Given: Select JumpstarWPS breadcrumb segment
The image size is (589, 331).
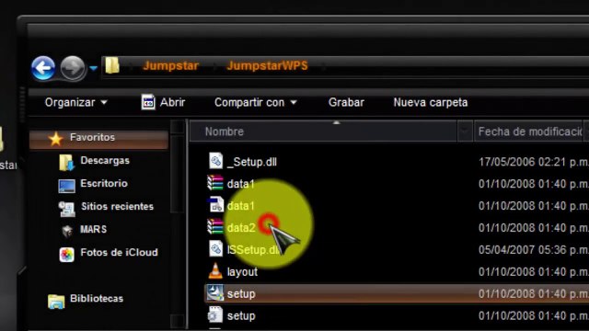Looking at the screenshot, I should (267, 65).
